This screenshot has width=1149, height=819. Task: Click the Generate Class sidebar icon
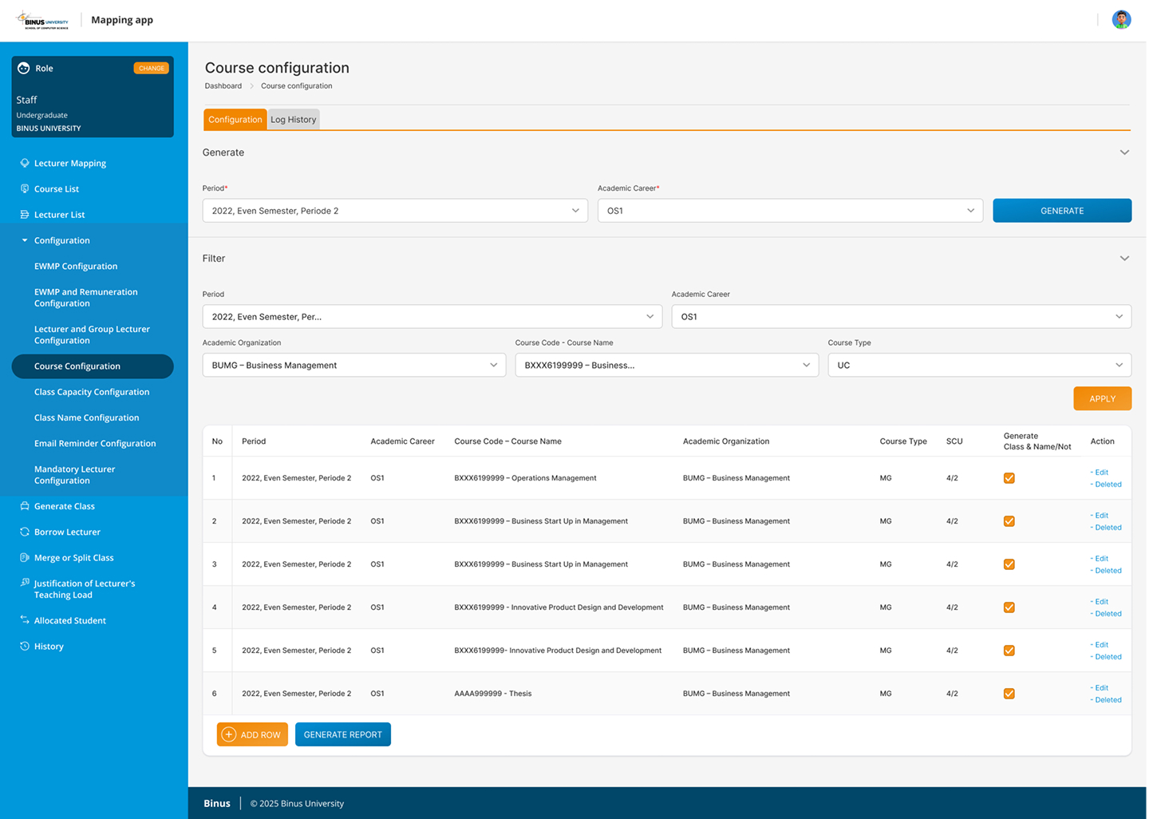(25, 506)
